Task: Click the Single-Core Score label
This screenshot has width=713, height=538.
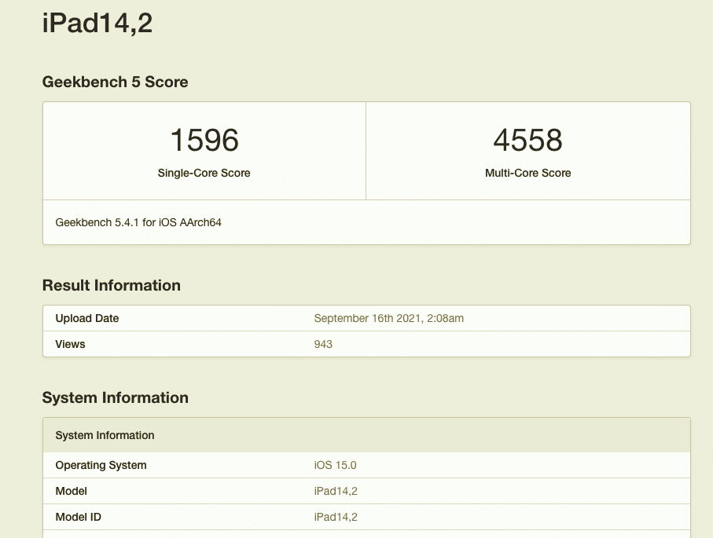Action: pos(204,173)
